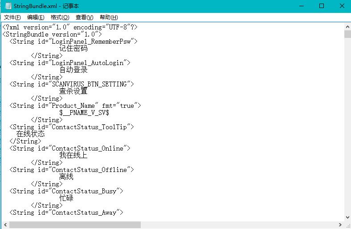Click the vertical scrollbar up arrow
Viewport: 351px width, 229px height.
(x=347, y=26)
